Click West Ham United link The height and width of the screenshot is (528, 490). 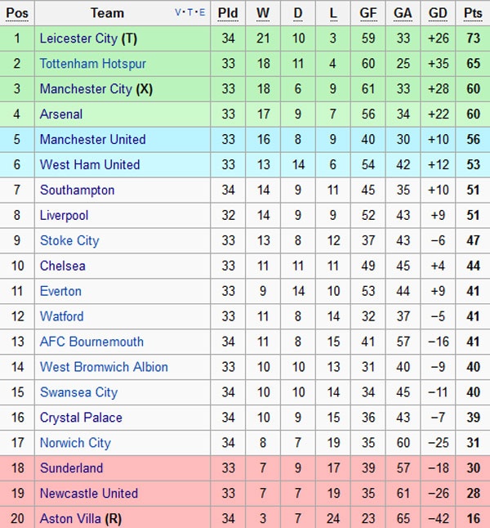(x=90, y=165)
